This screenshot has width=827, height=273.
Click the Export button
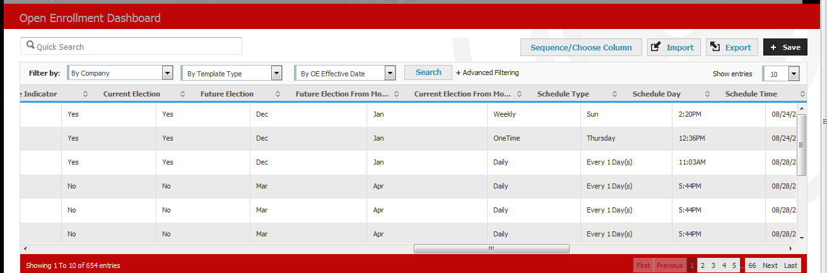(731, 47)
